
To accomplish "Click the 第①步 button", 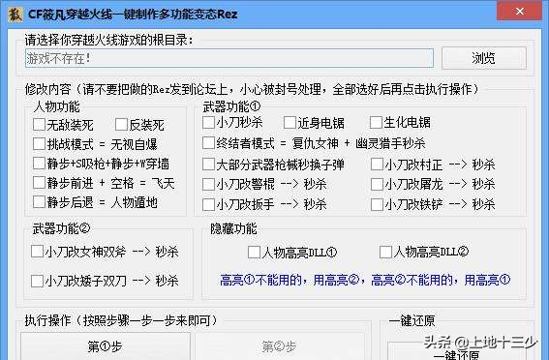I will click(105, 346).
